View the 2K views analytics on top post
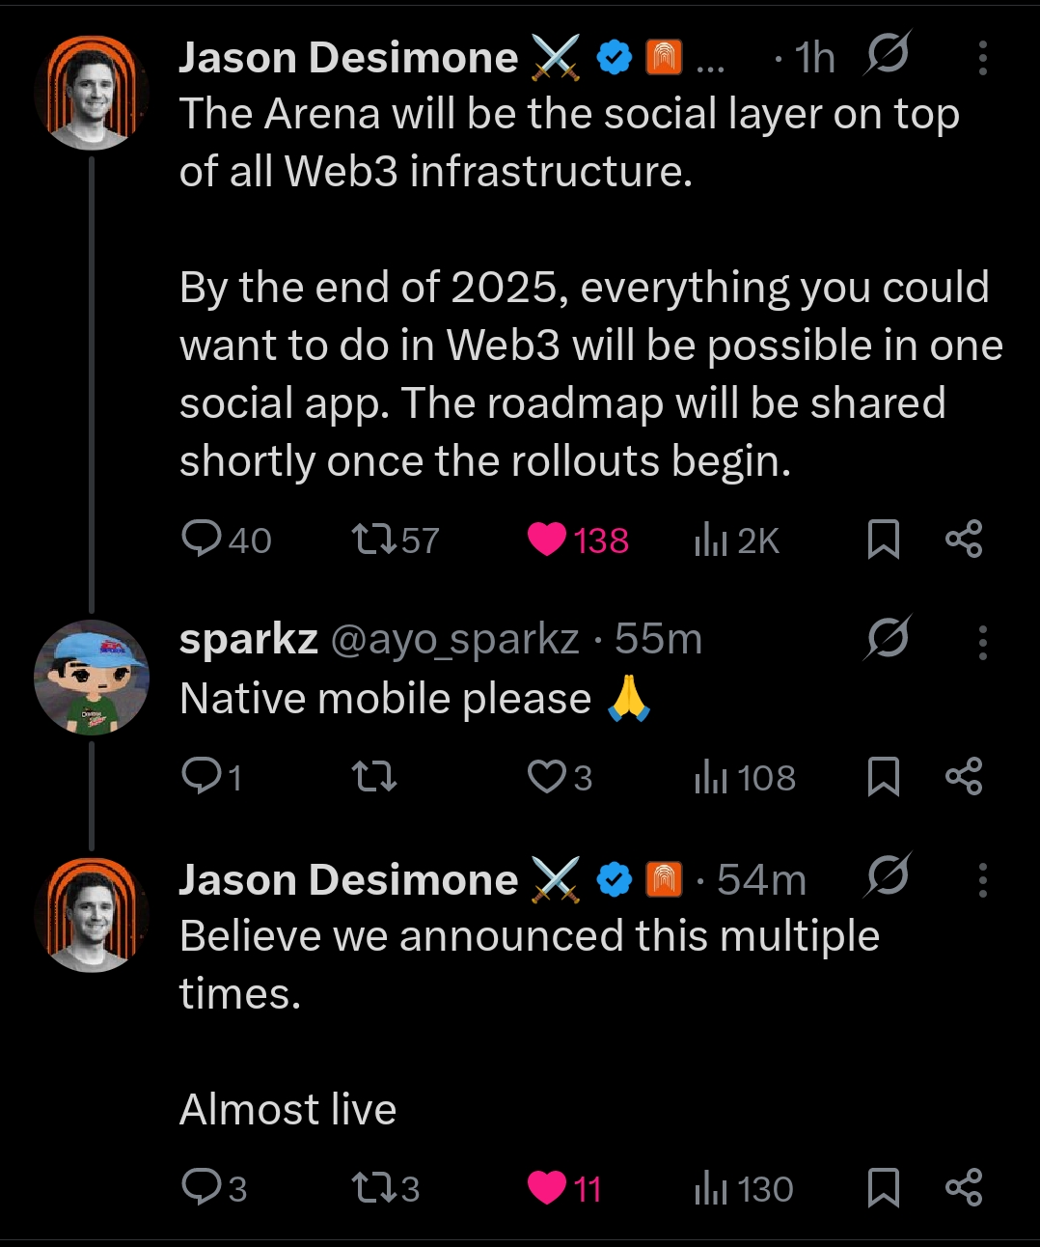 pos(736,540)
